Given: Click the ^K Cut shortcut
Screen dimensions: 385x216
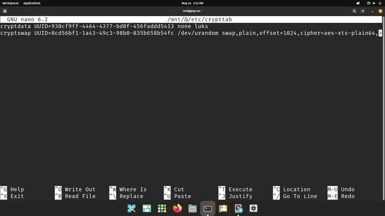Looking at the screenshot, I should point(174,190).
